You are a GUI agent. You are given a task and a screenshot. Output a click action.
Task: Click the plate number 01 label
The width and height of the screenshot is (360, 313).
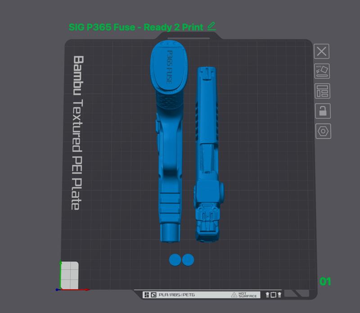click(x=325, y=281)
